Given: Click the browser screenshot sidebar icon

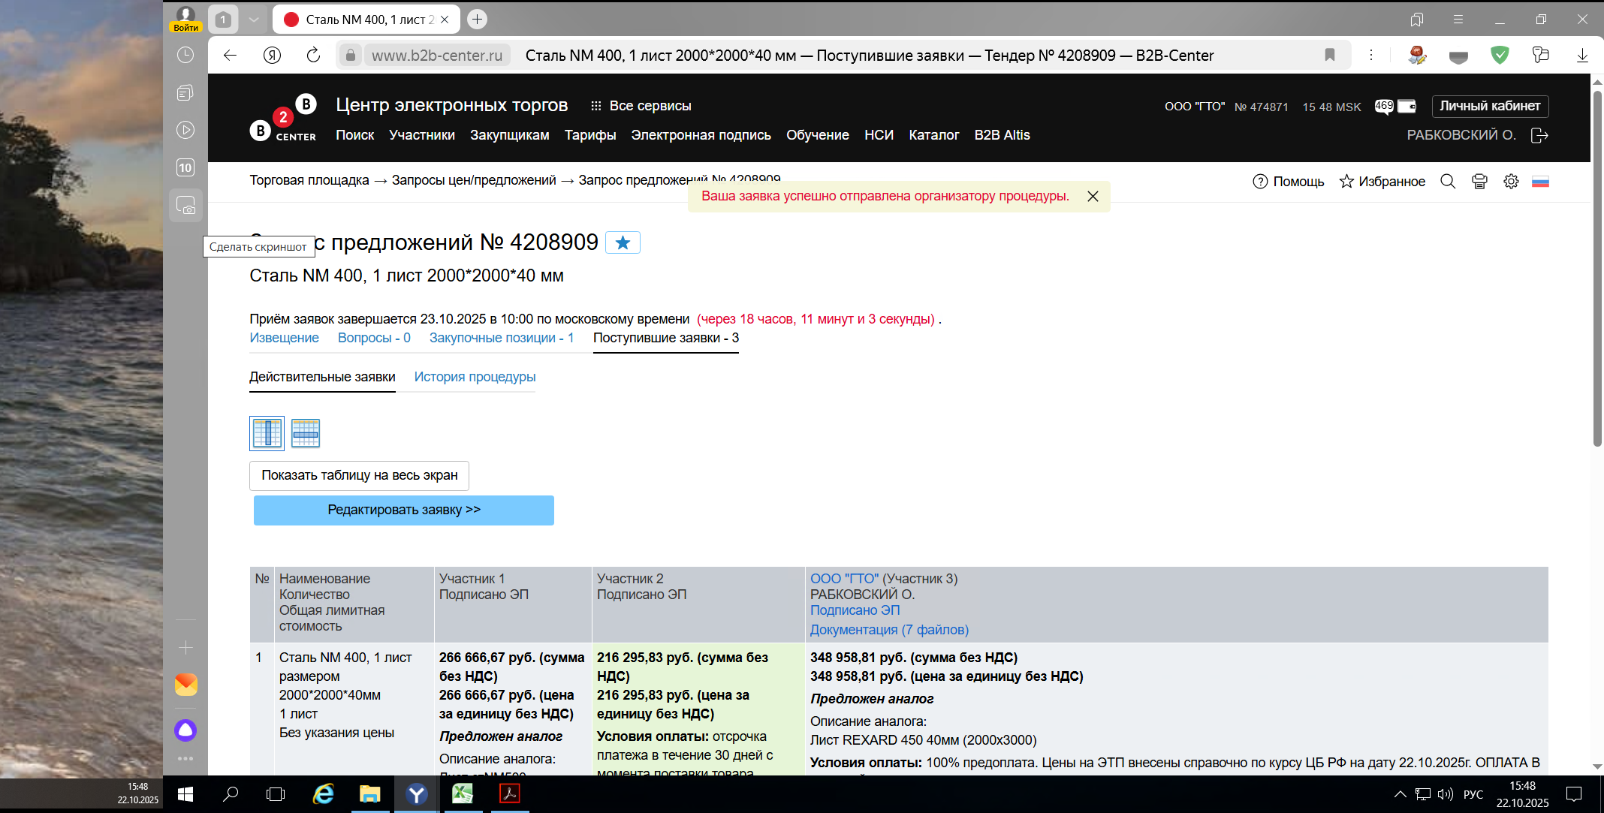Looking at the screenshot, I should pyautogui.click(x=185, y=205).
